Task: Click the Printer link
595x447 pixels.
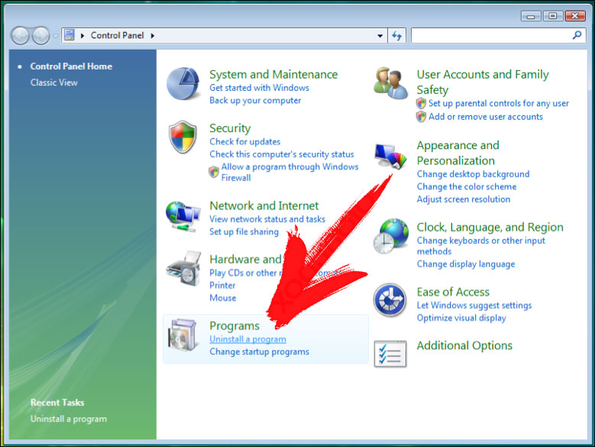Action: pyautogui.click(x=222, y=285)
